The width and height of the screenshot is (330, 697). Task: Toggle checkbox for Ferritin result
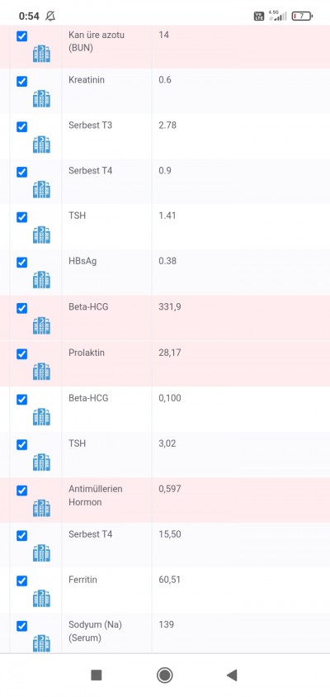tap(21, 581)
